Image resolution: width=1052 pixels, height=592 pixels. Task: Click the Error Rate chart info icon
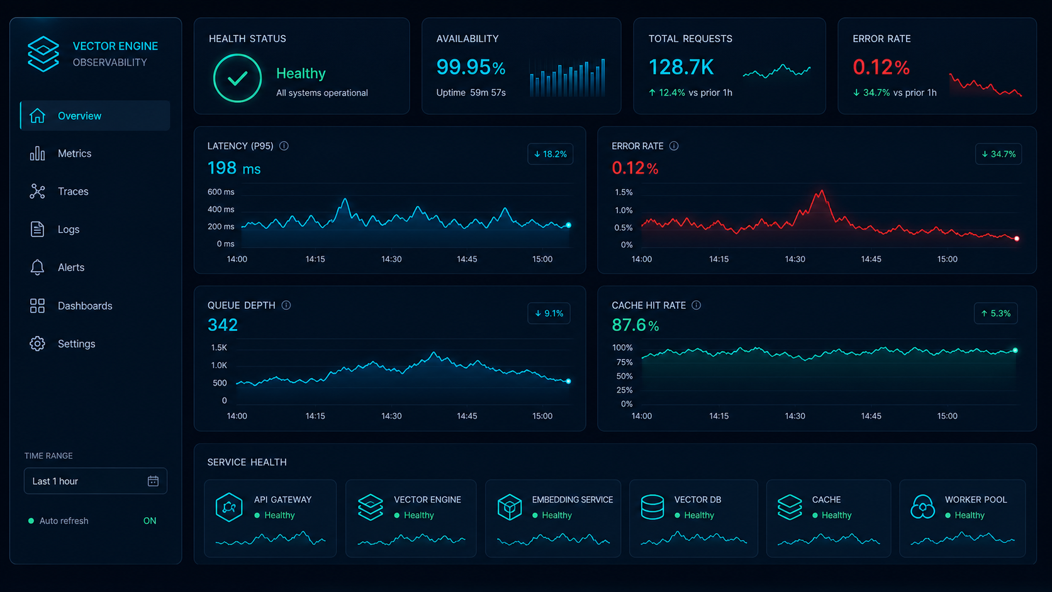pos(674,146)
